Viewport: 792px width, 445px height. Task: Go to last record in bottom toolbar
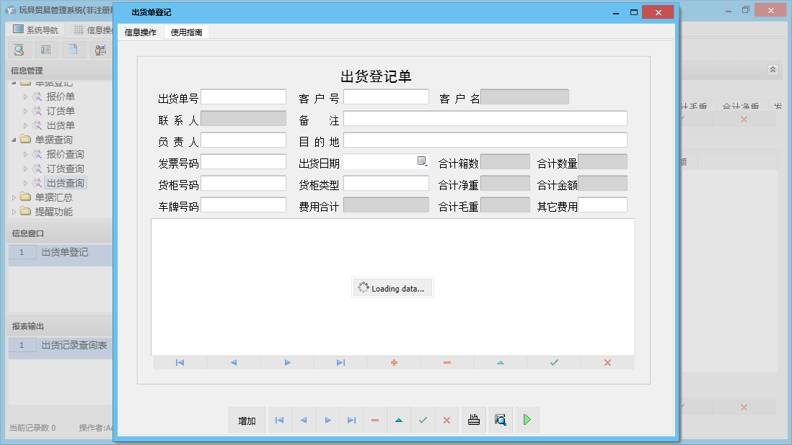(x=351, y=421)
